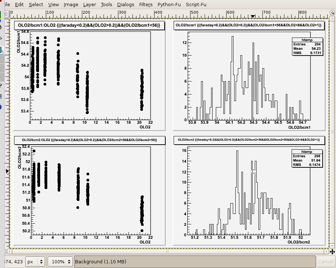
Task: Open the Edit menu
Action: pyautogui.click(x=19, y=4)
